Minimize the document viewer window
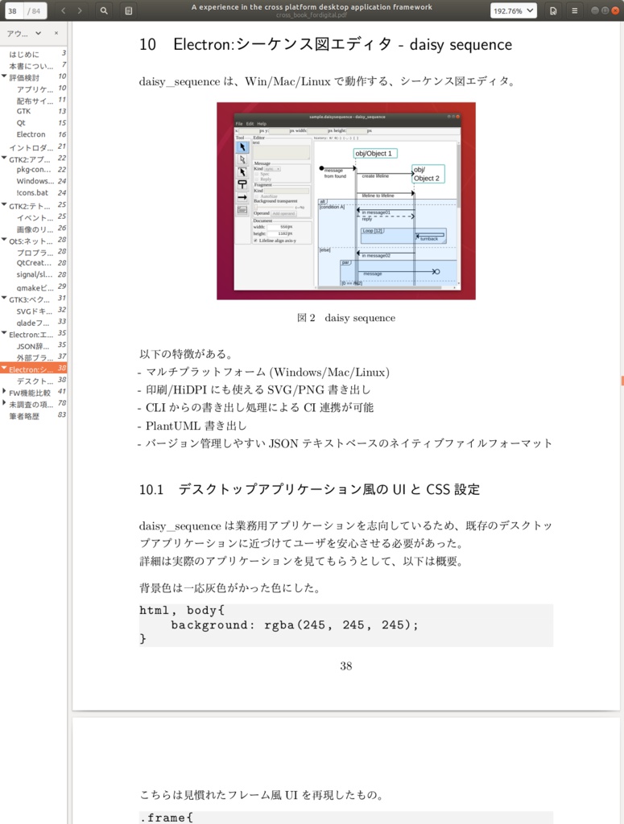 [x=595, y=10]
